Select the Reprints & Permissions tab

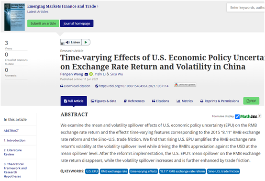coord(220,101)
